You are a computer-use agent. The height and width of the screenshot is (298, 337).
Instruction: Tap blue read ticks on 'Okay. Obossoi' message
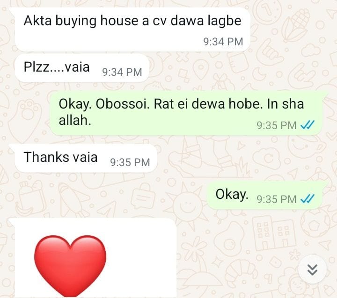pyautogui.click(x=308, y=125)
